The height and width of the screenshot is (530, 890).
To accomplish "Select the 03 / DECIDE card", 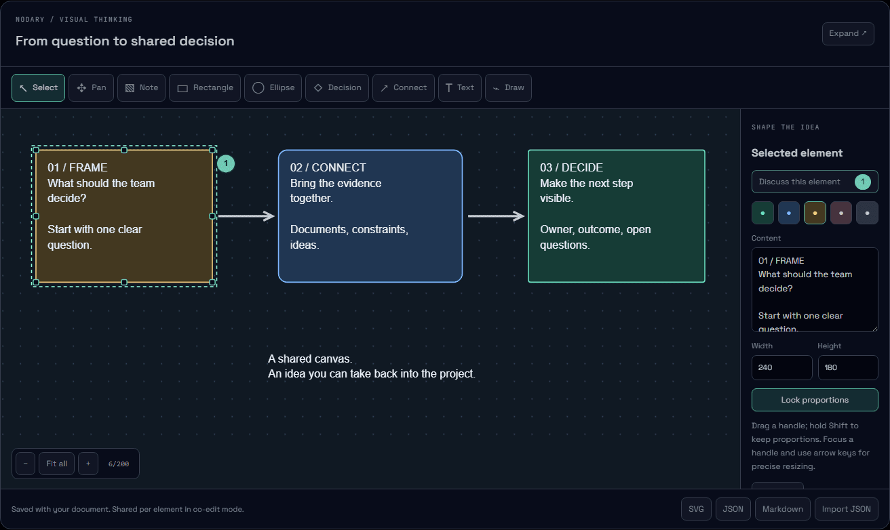I will click(x=617, y=216).
